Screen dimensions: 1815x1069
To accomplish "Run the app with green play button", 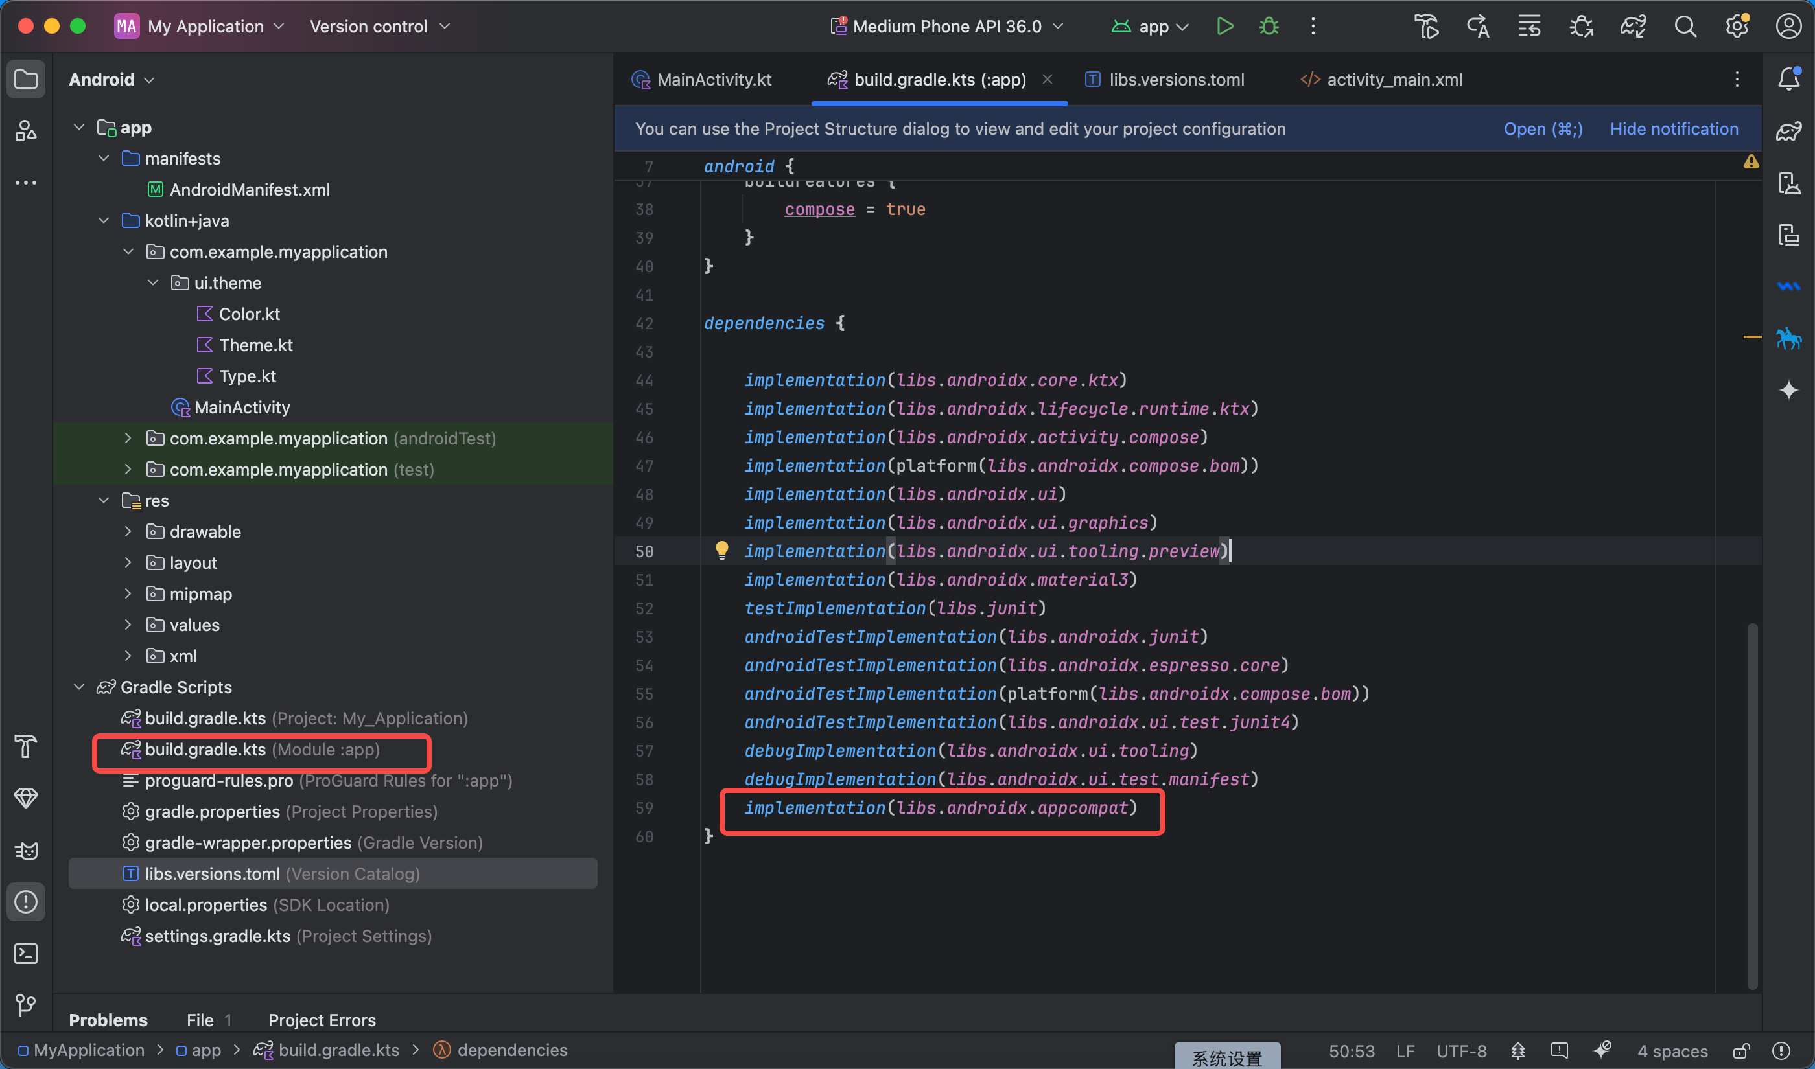I will tap(1224, 27).
